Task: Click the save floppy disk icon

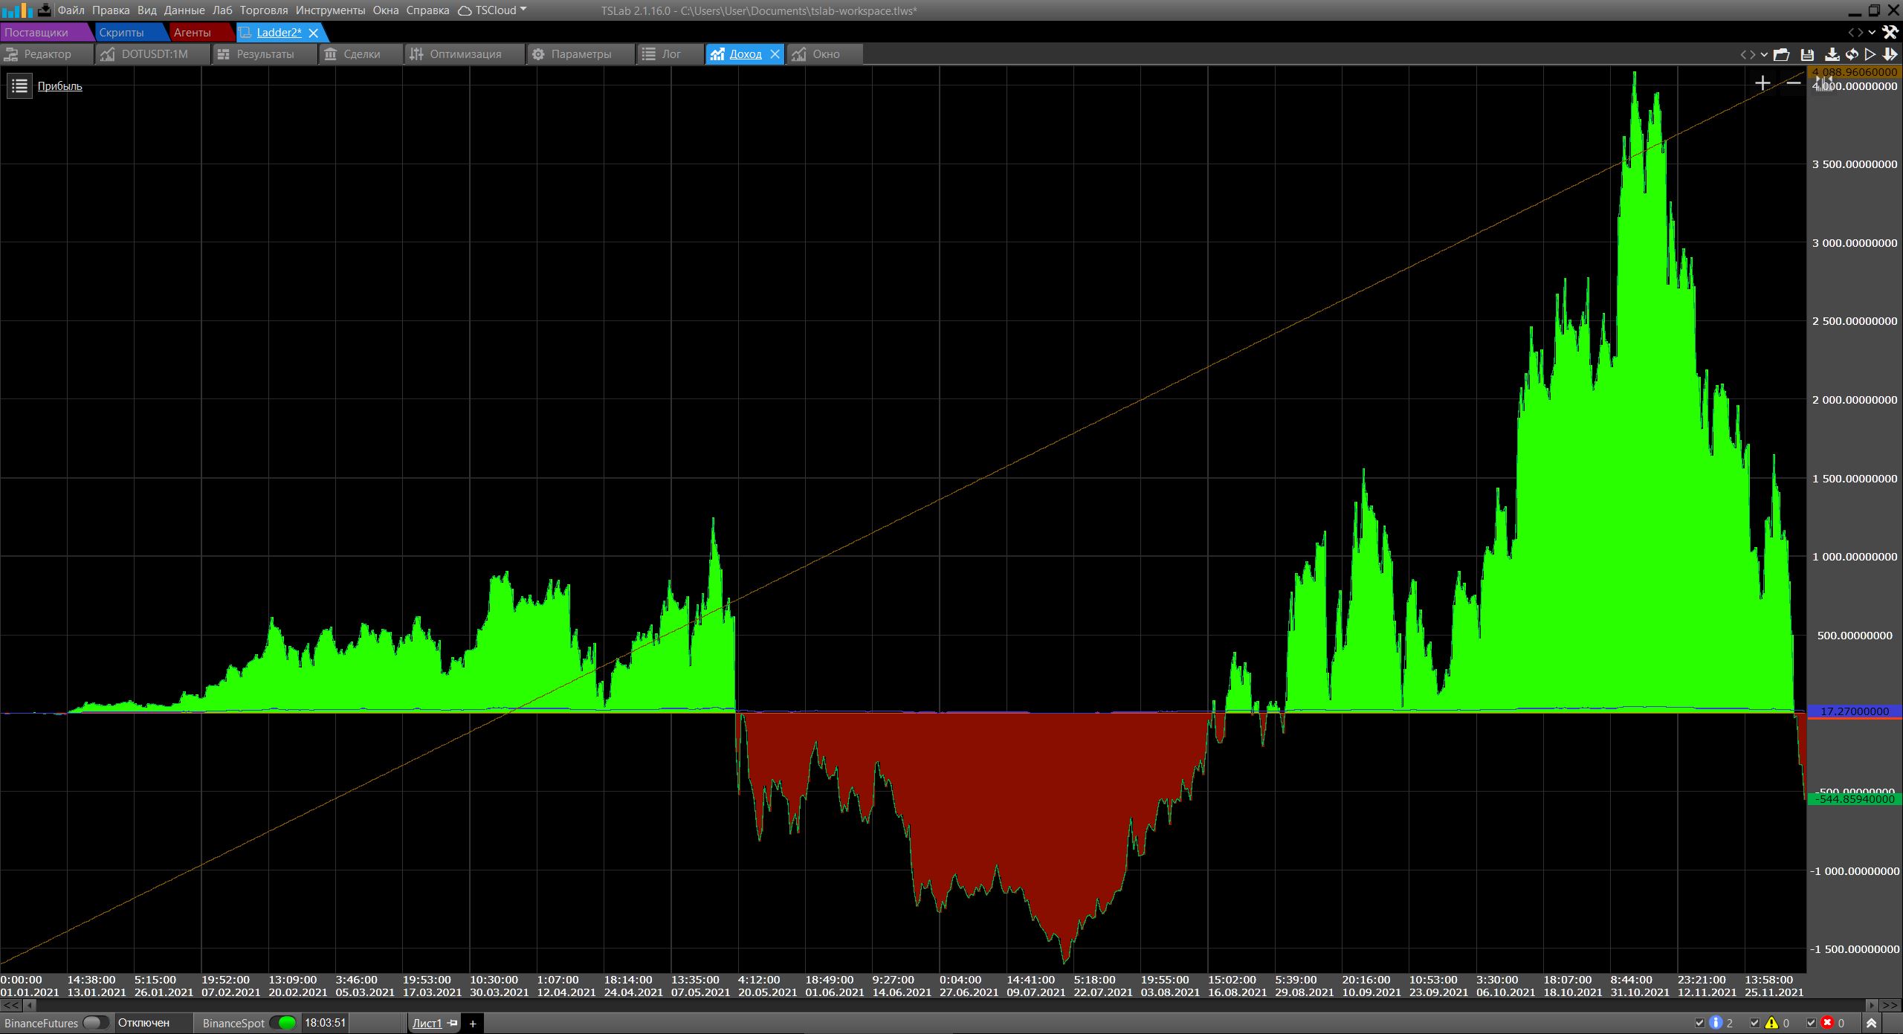Action: 1807,54
